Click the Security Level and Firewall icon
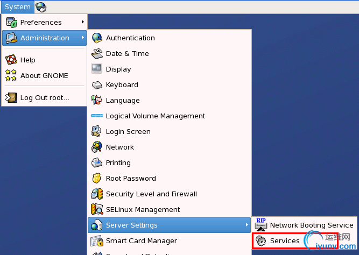This screenshot has height=255, width=359. (97, 194)
